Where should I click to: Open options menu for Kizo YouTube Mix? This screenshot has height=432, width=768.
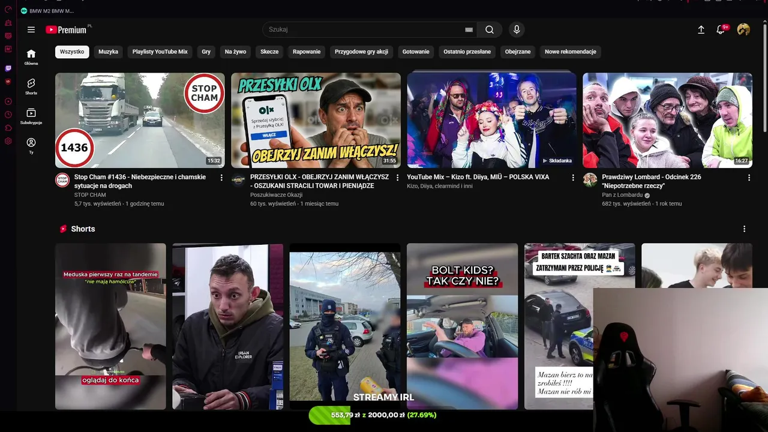tap(573, 178)
